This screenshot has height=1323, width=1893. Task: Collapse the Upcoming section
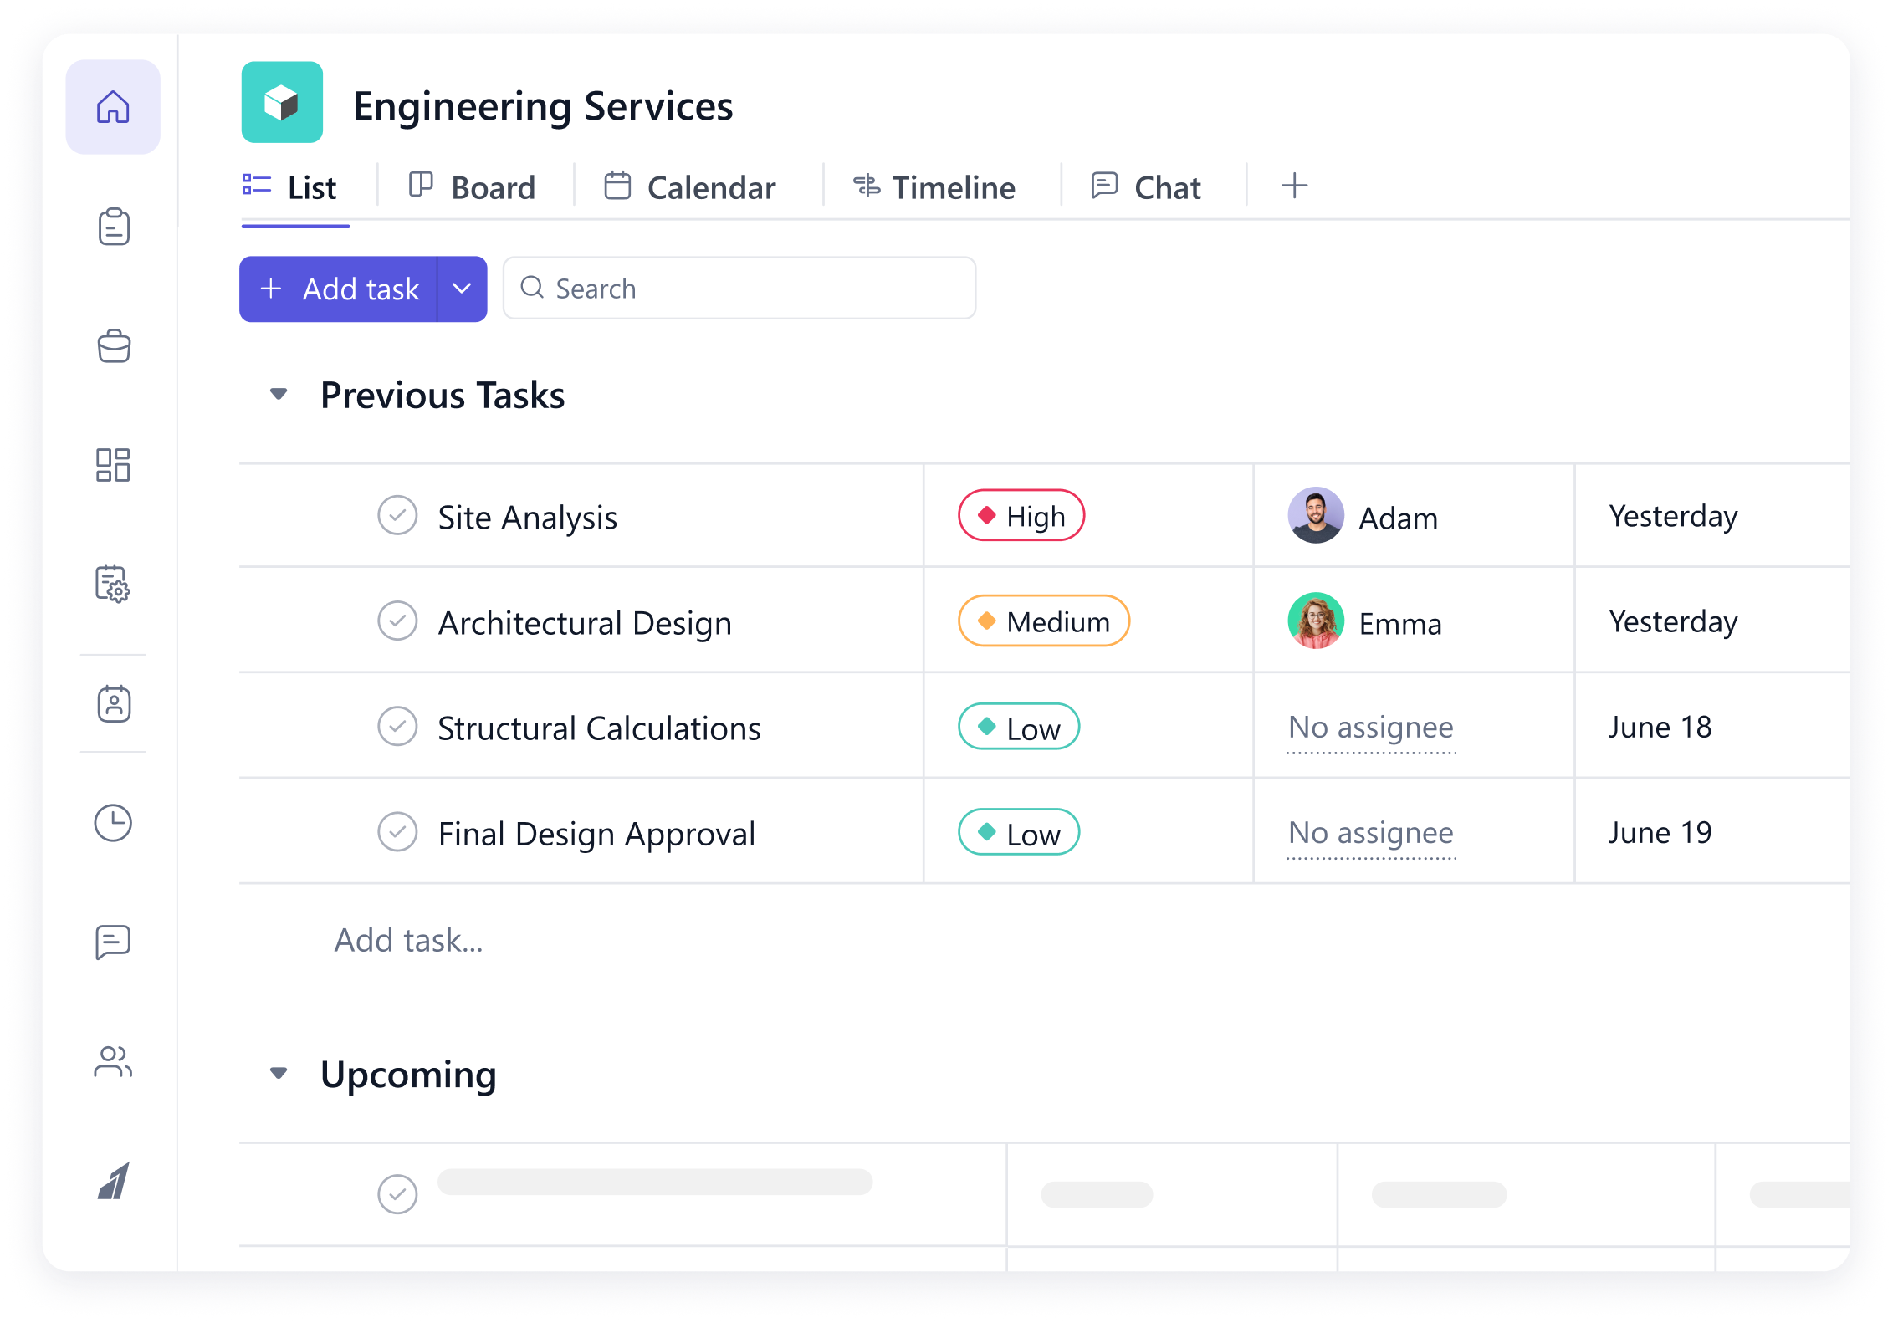(279, 1073)
